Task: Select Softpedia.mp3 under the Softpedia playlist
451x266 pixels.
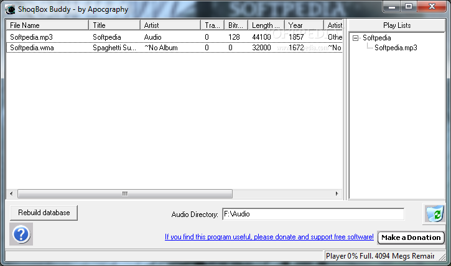Action: coord(396,48)
